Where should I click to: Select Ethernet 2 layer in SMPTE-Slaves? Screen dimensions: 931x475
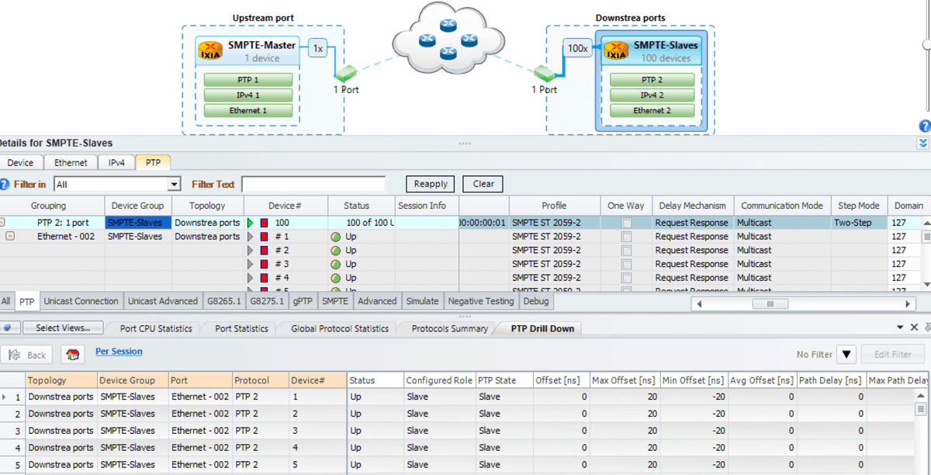[652, 111]
